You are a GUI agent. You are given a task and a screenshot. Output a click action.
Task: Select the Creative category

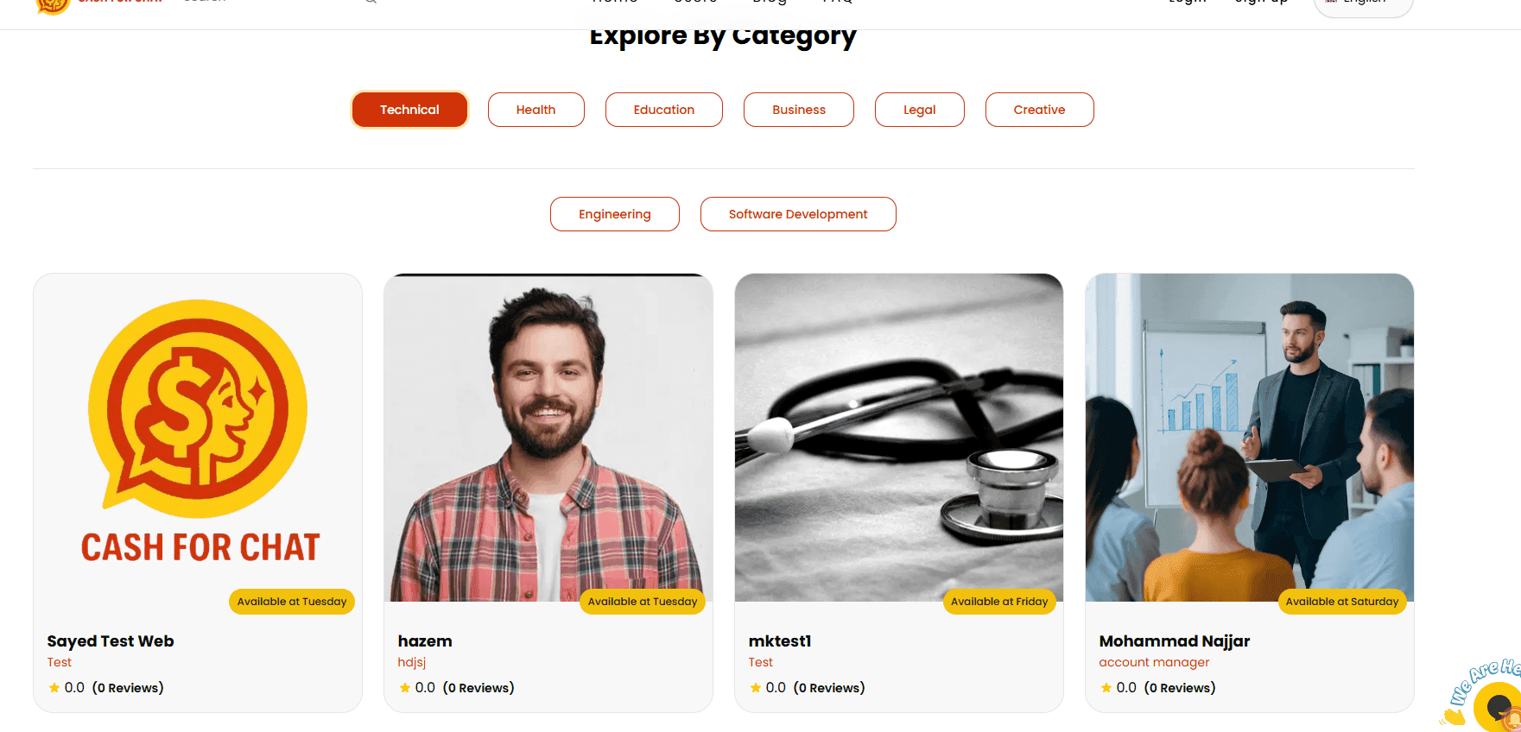pyautogui.click(x=1039, y=110)
